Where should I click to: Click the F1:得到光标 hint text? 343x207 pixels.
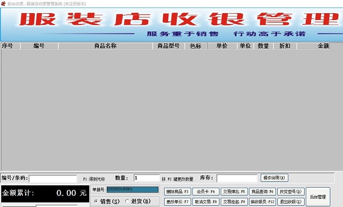(x=94, y=179)
